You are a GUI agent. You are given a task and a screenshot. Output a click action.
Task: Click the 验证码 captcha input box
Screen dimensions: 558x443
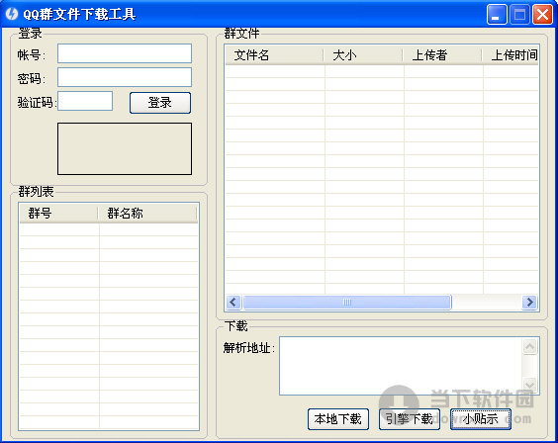85,101
